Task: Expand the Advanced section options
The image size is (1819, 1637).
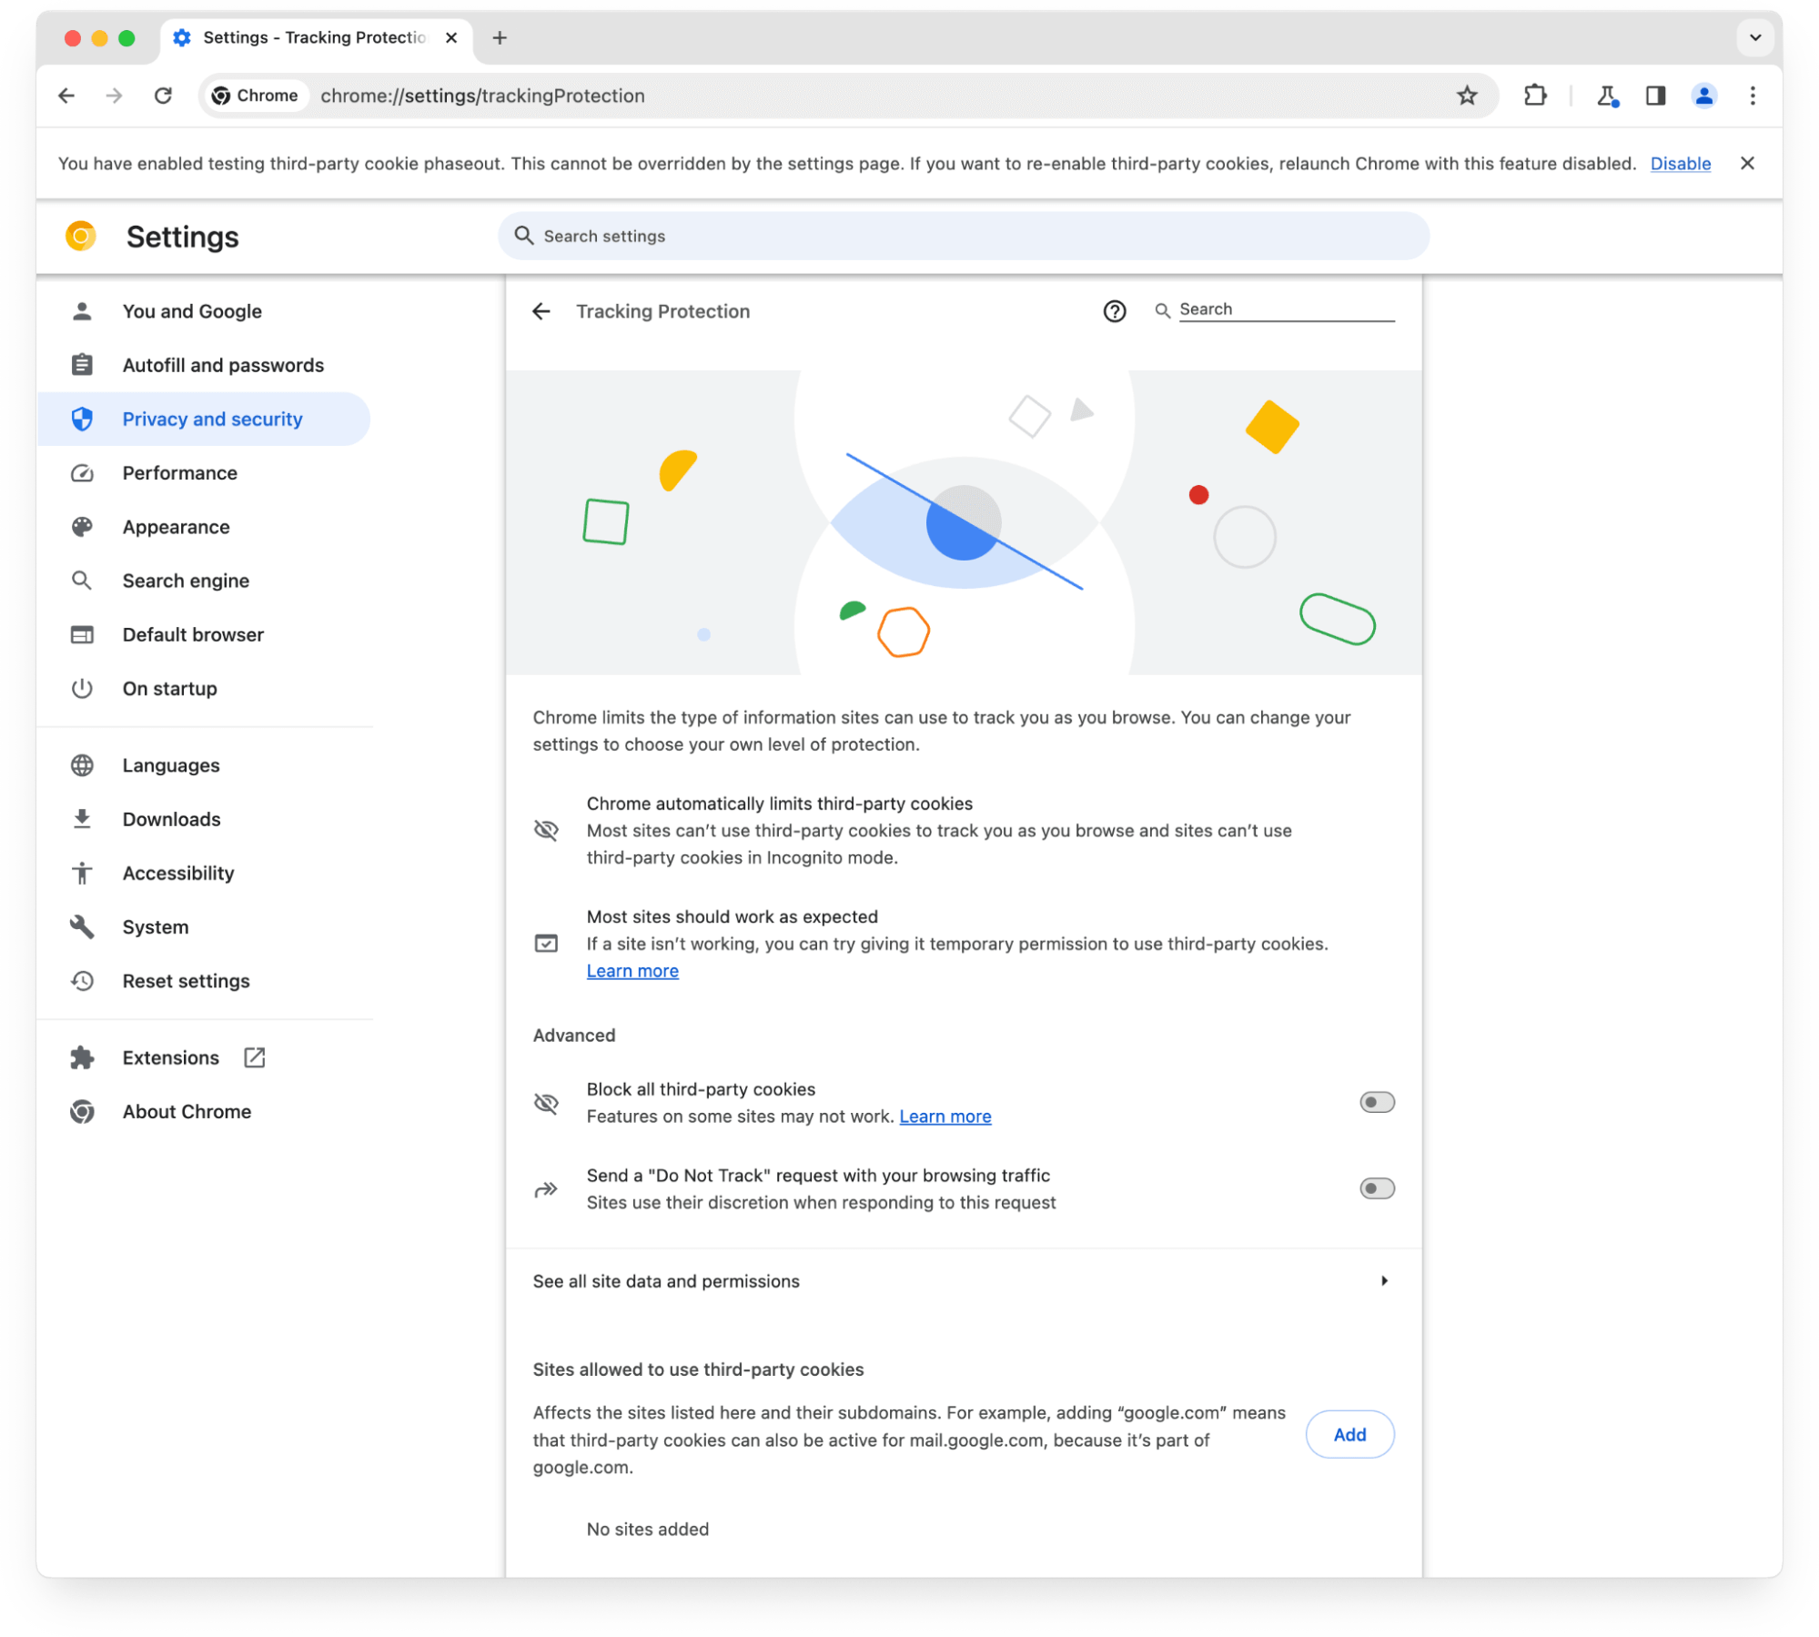Action: pos(572,1035)
